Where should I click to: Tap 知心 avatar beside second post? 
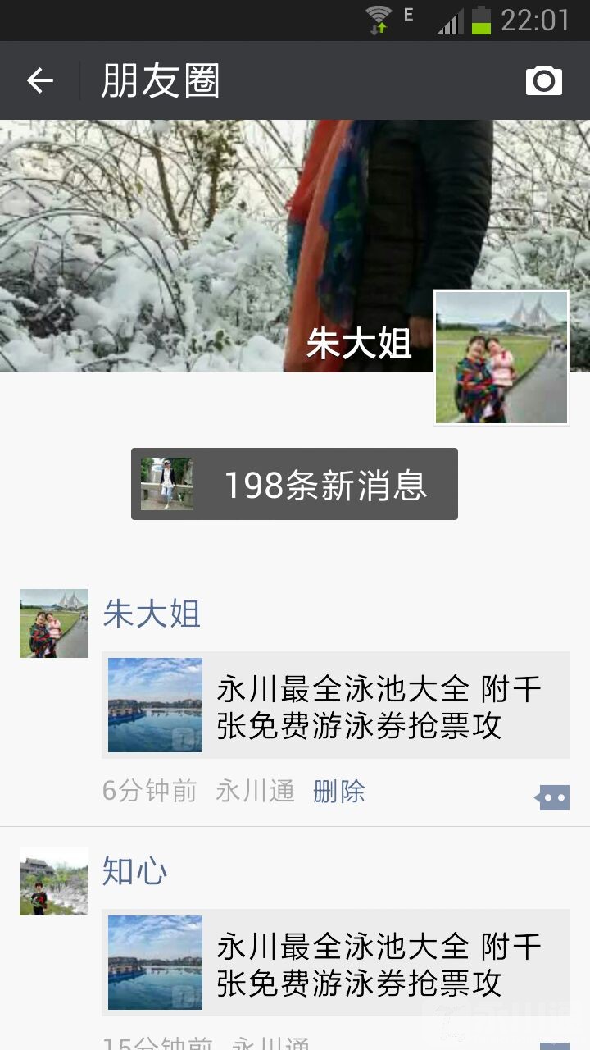(x=54, y=881)
